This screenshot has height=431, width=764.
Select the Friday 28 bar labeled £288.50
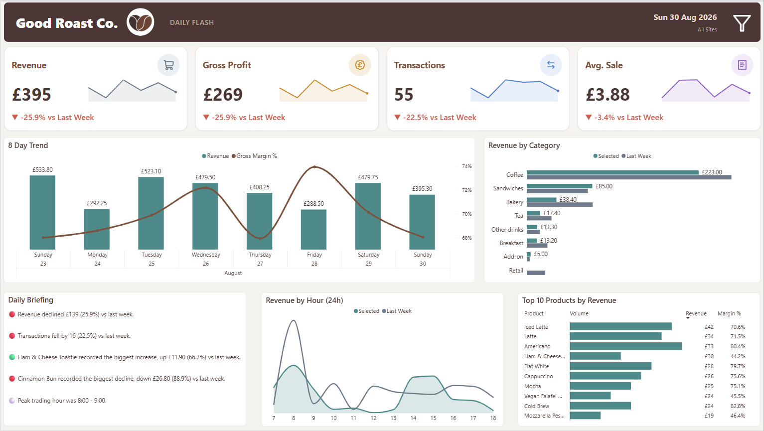click(314, 229)
